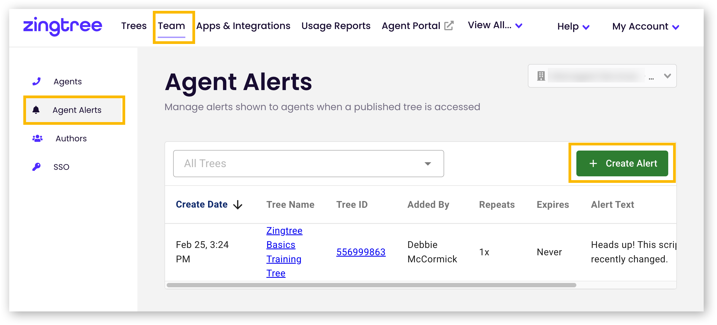Open Authors in the sidebar

coord(71,138)
